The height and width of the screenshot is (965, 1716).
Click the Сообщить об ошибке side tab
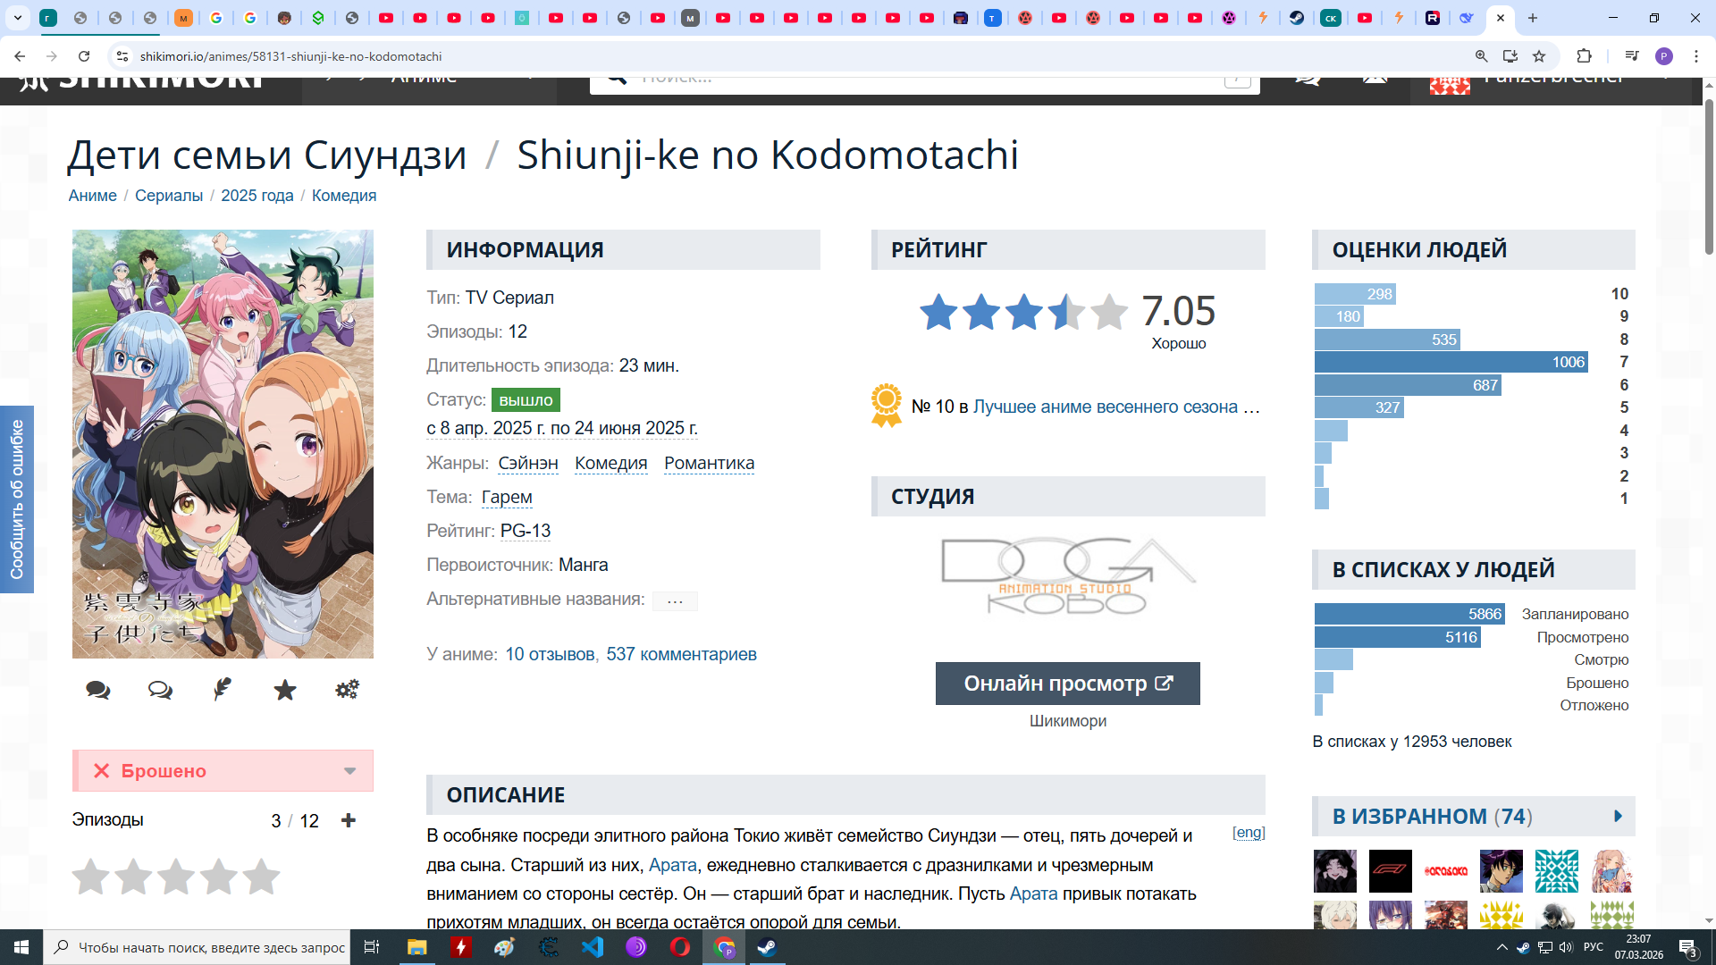coord(17,499)
